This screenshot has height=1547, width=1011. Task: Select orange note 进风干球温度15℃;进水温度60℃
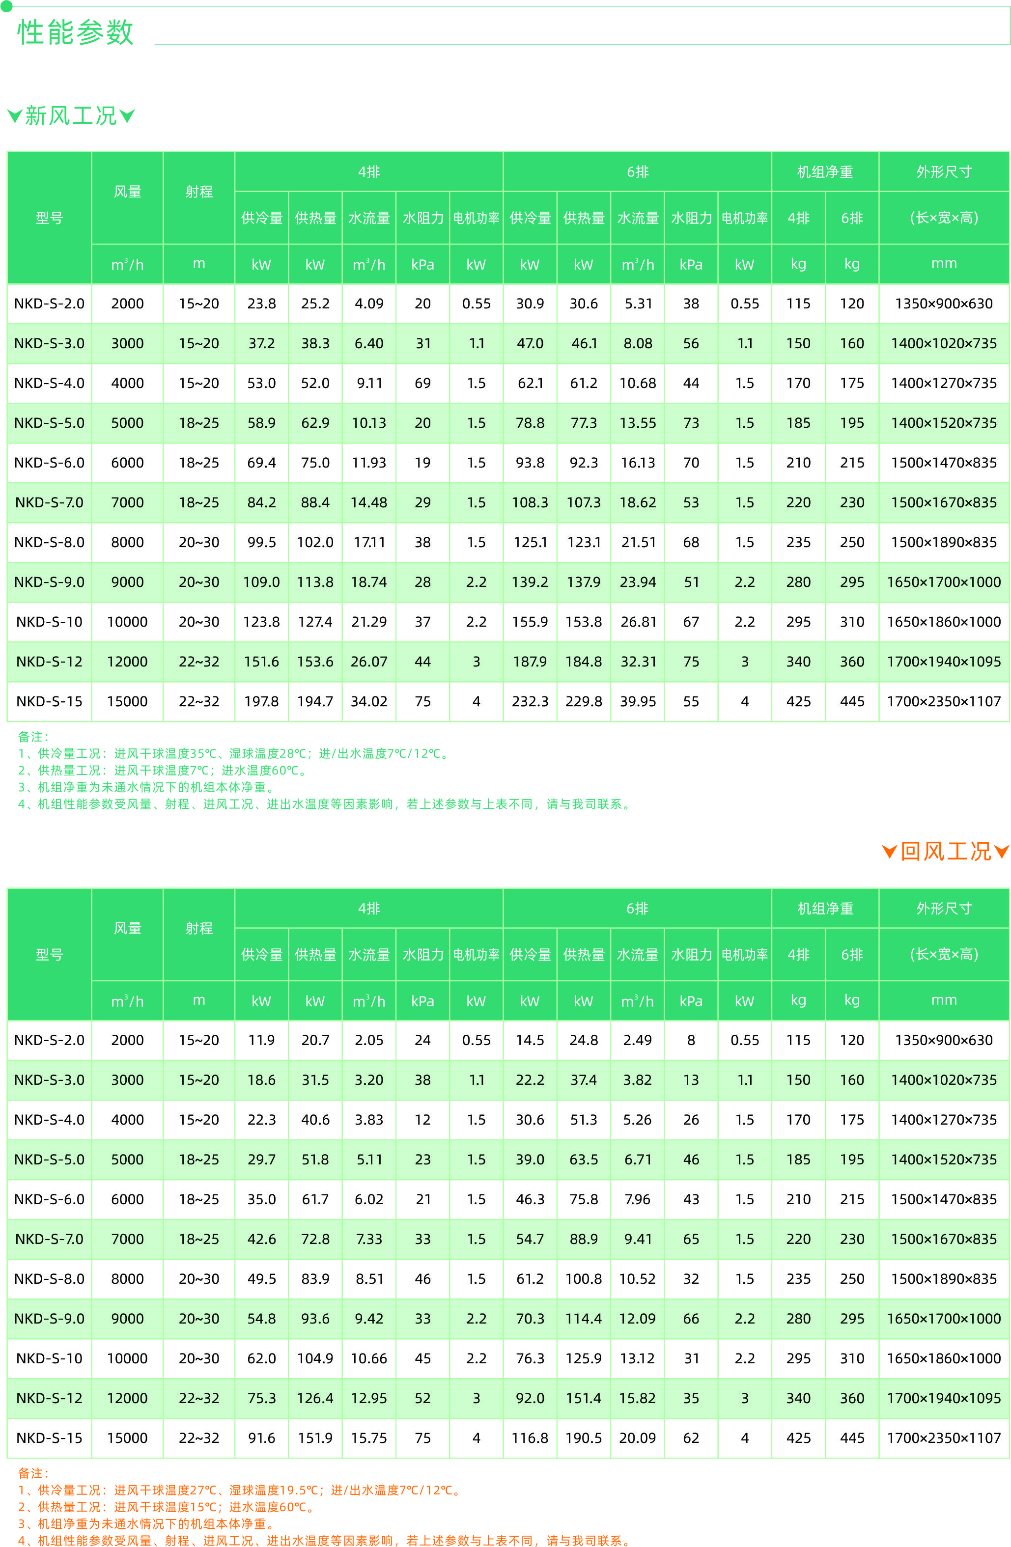(167, 1507)
